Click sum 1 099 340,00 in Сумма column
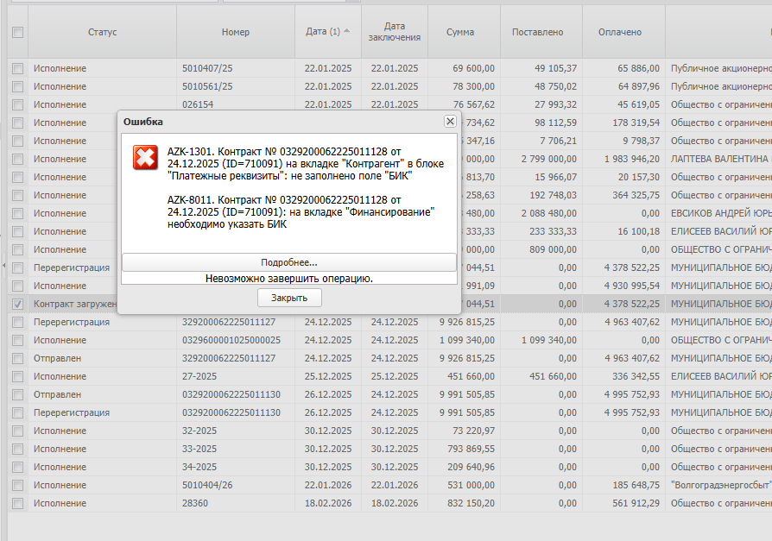772x541 pixels. pyautogui.click(x=464, y=340)
